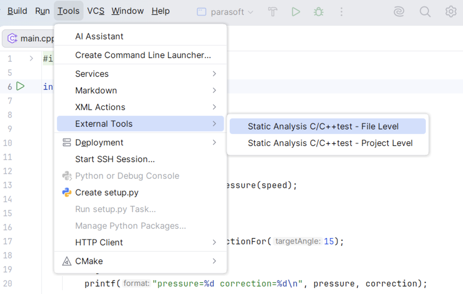The width and height of the screenshot is (463, 294).
Task: Expand the HTTP Client submenu arrow
Action: click(214, 242)
